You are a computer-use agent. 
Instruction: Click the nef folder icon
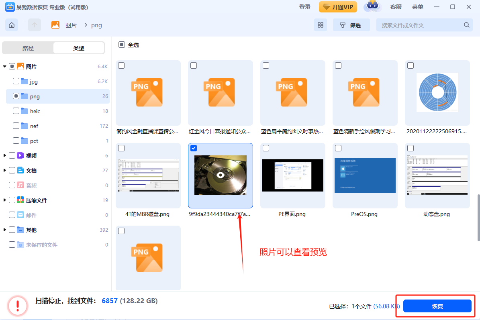(x=24, y=126)
